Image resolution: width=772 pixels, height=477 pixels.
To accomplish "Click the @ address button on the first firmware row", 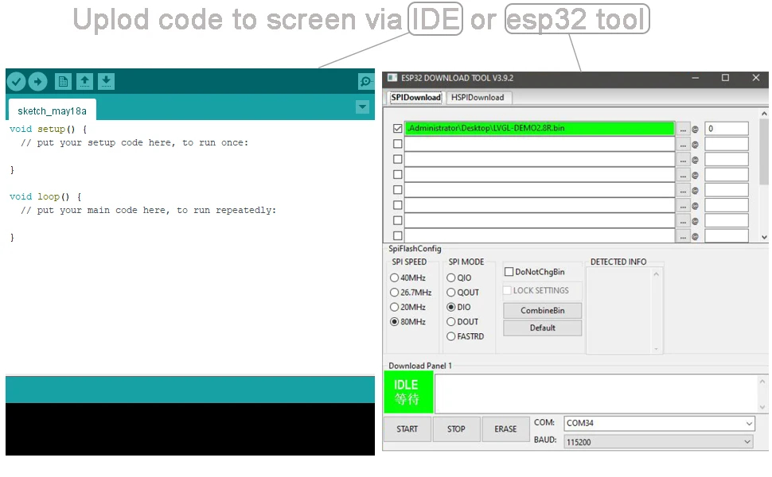I will point(696,128).
